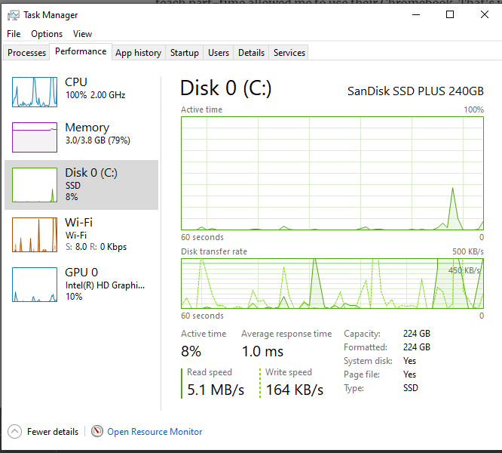Screen dimensions: 502x453
Task: Select the GPU 0 graph thumbnail
Action: click(35, 285)
